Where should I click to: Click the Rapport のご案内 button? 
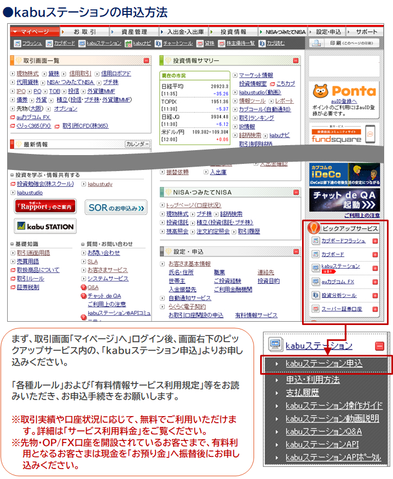pos(45,206)
